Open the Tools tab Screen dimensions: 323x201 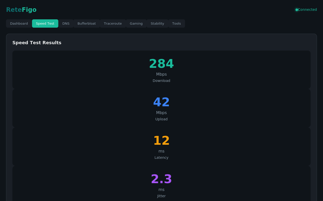(x=177, y=23)
